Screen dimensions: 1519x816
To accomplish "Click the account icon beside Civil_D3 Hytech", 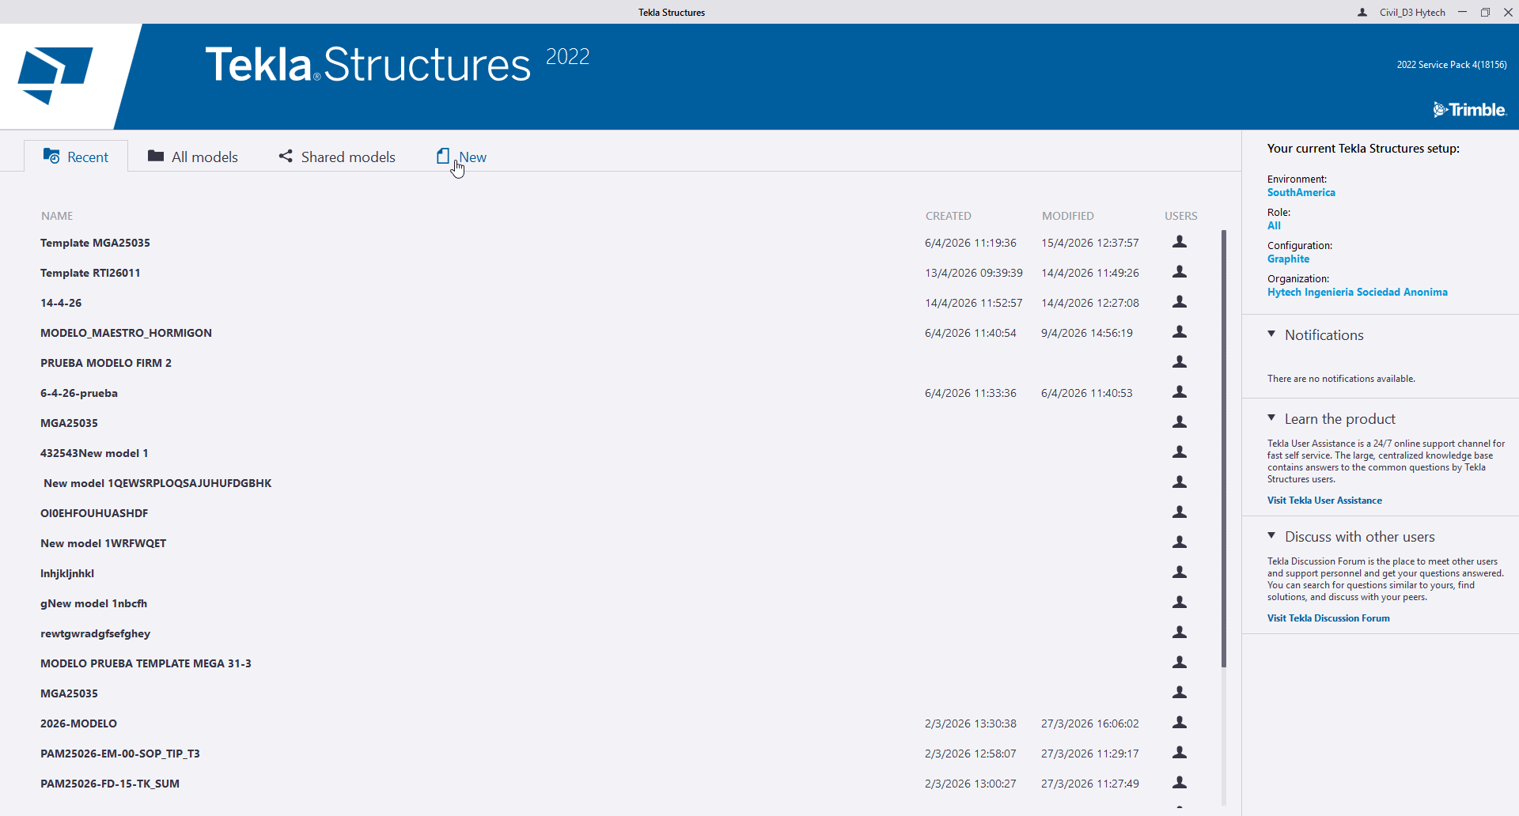I will (1362, 13).
